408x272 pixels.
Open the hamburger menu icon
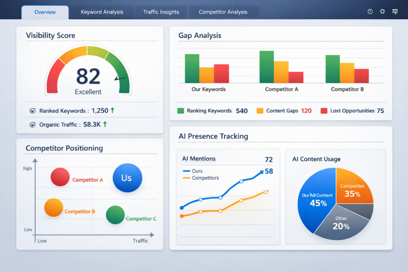pyautogui.click(x=395, y=12)
